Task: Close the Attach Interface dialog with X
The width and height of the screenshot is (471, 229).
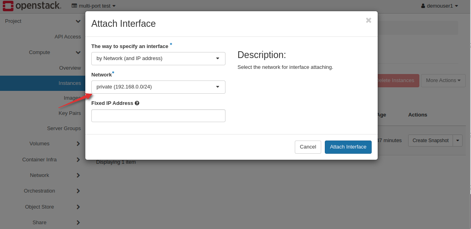Action: tap(368, 20)
